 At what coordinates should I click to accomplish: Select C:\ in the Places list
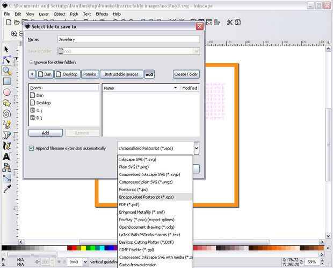coord(64,110)
